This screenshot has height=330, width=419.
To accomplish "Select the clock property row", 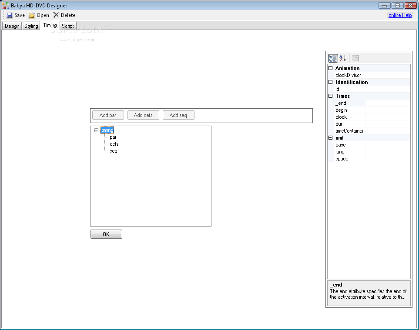I will coord(369,117).
